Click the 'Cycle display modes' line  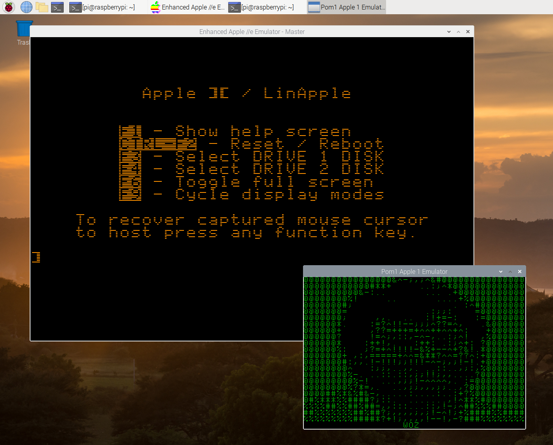pyautogui.click(x=279, y=194)
